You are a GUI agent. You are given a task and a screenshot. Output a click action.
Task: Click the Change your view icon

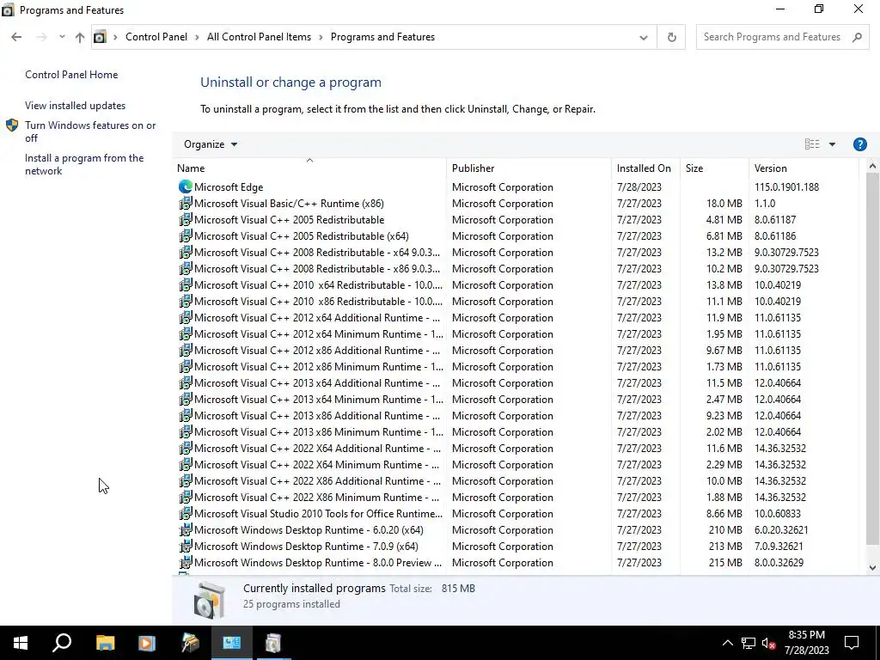[x=812, y=144]
